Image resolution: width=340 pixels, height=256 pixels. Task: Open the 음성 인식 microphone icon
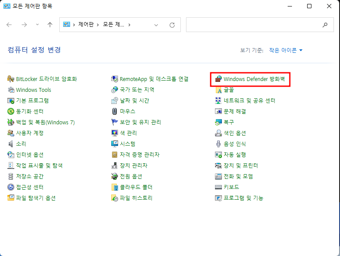tap(218, 144)
